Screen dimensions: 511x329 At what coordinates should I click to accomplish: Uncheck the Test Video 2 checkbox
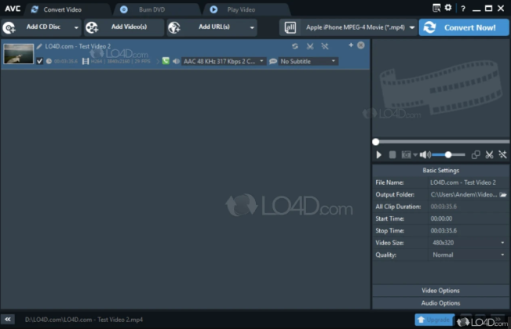coord(40,61)
